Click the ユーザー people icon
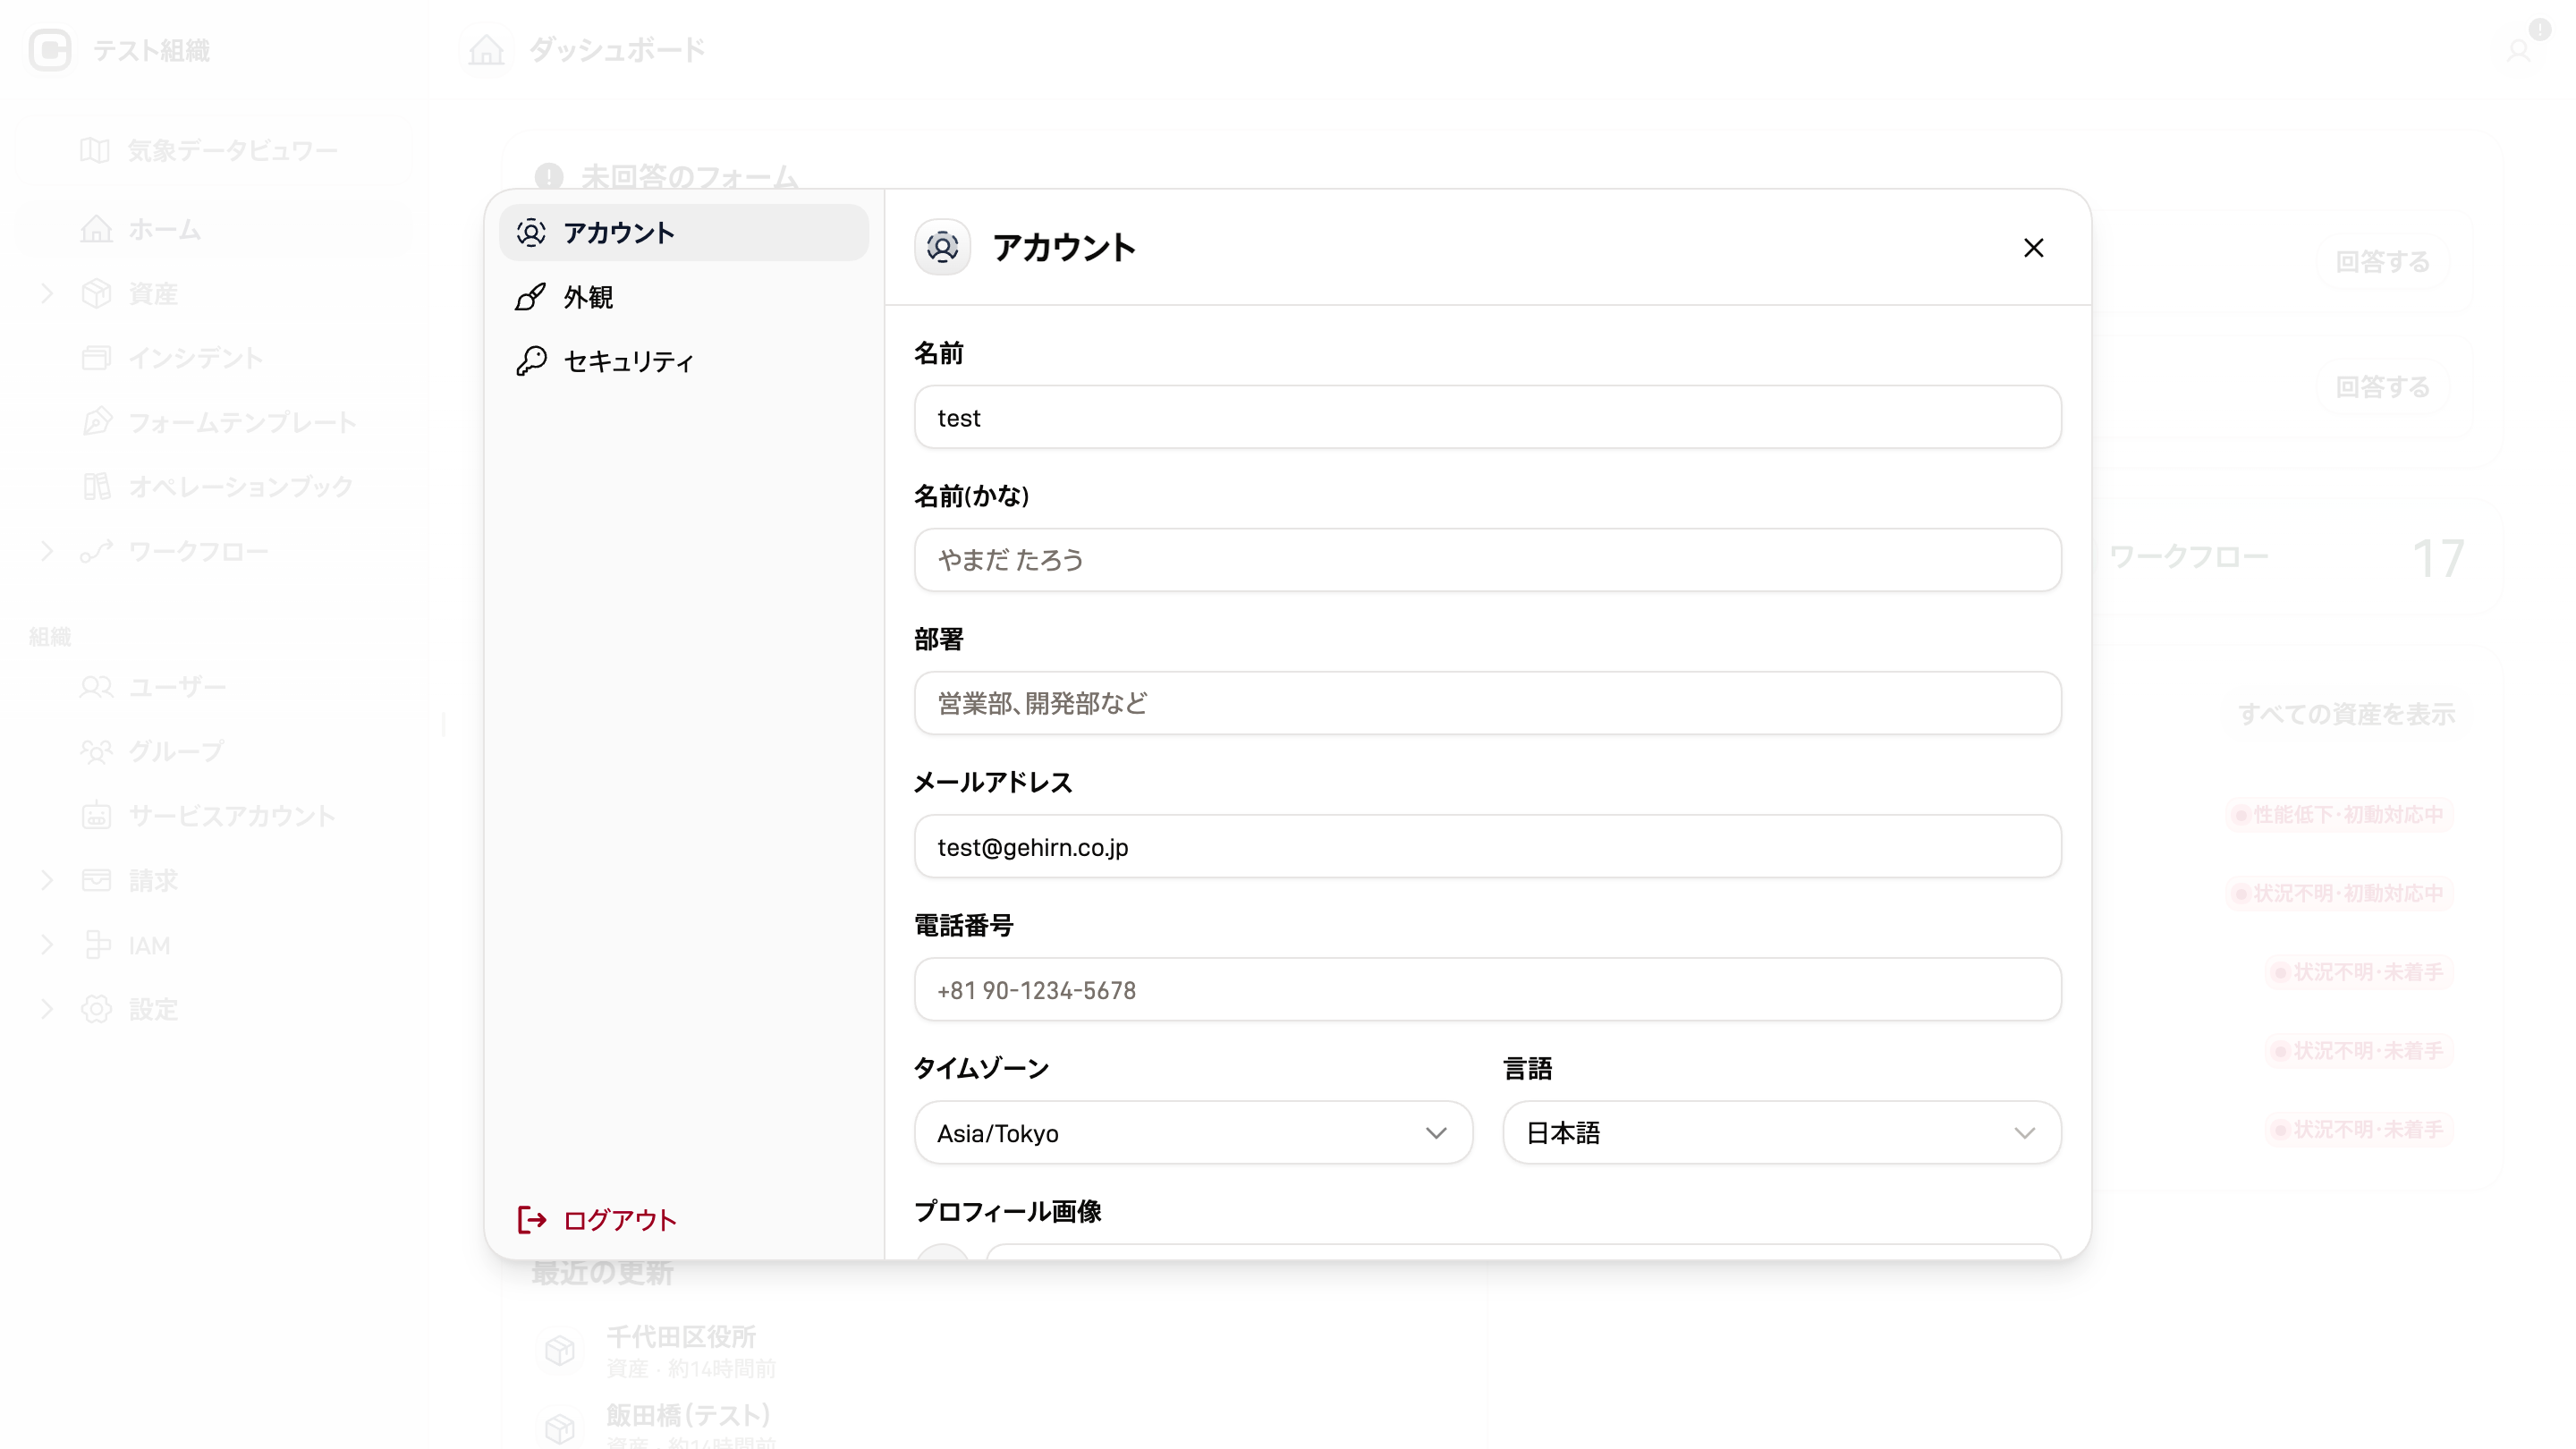The height and width of the screenshot is (1449, 2576). coord(96,687)
